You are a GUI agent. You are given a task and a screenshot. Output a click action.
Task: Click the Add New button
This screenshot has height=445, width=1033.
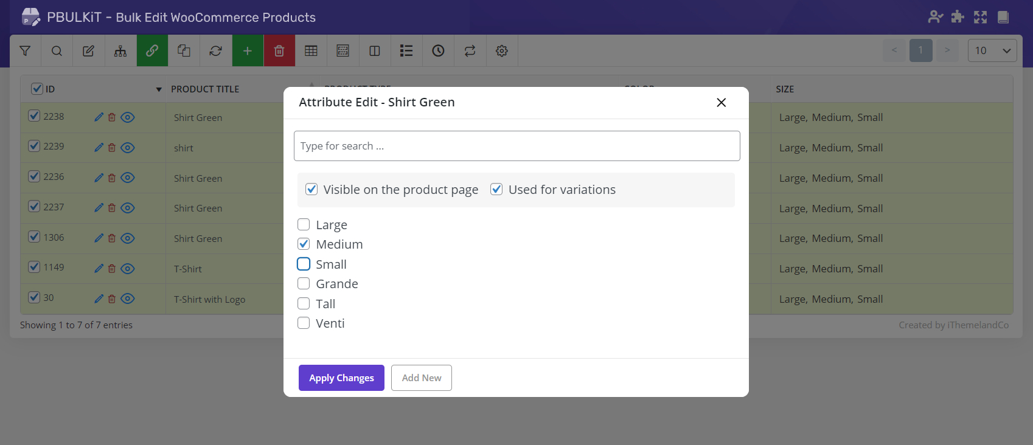tap(421, 378)
